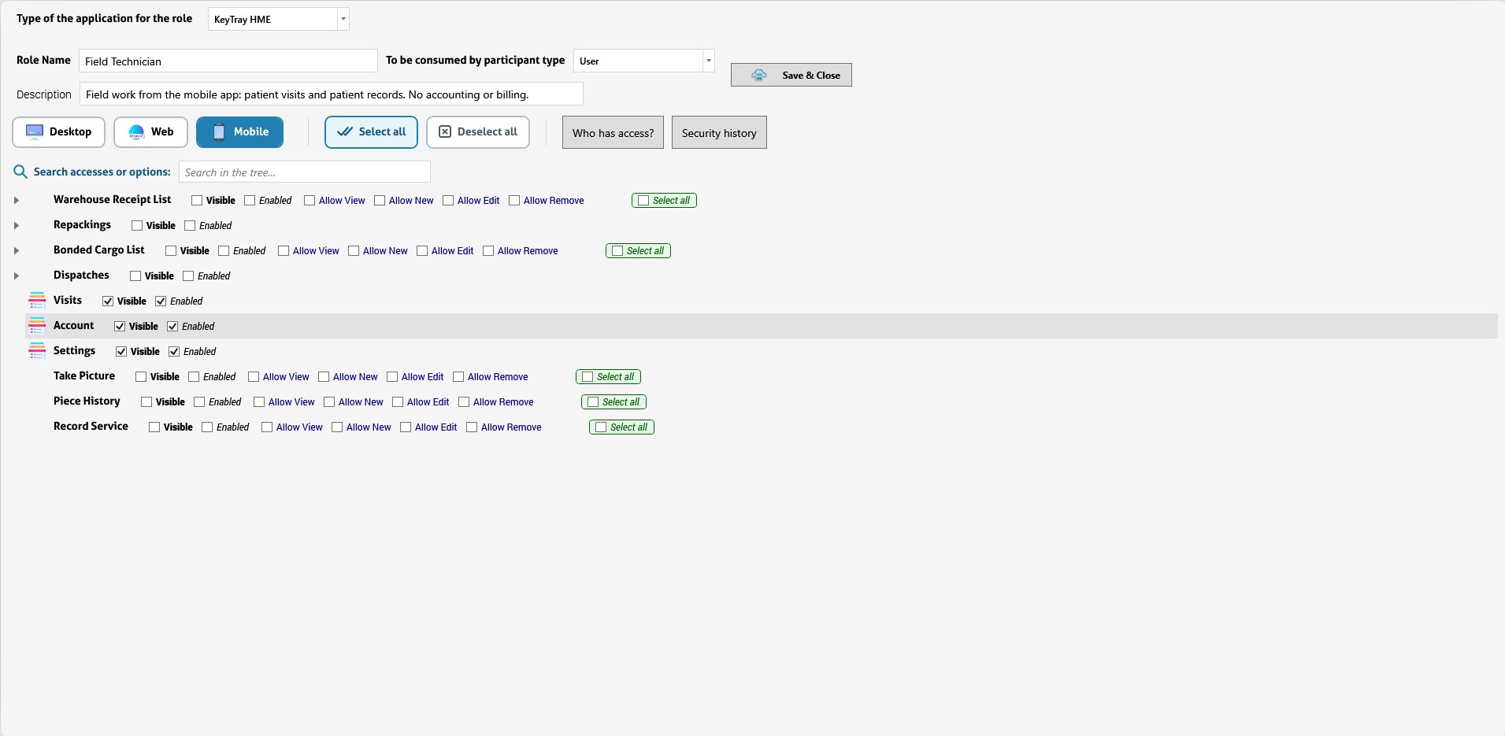This screenshot has height=736, width=1505.
Task: Uncheck Enabled for Account
Action: (172, 327)
